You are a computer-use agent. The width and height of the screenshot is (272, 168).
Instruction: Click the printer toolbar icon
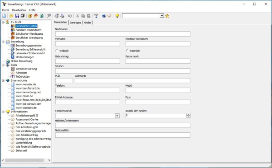pos(62,16)
